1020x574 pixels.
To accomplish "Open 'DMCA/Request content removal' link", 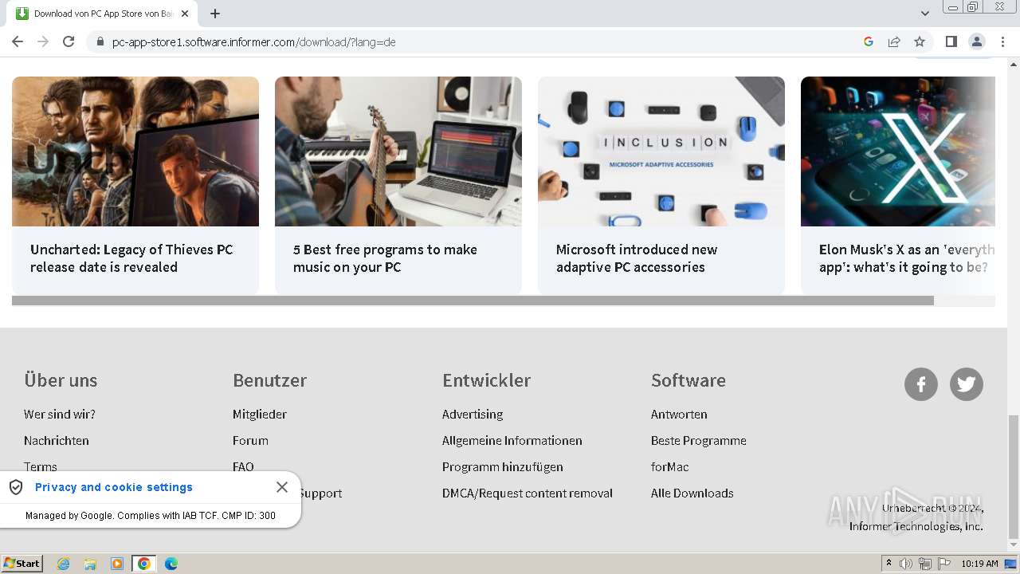I will coord(528,493).
